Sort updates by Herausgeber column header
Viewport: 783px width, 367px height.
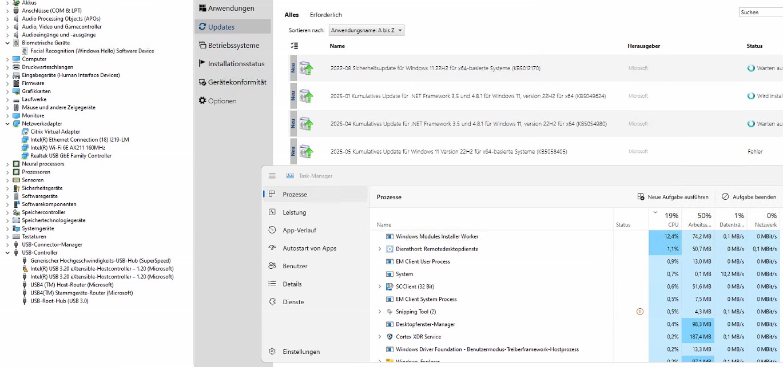point(644,46)
